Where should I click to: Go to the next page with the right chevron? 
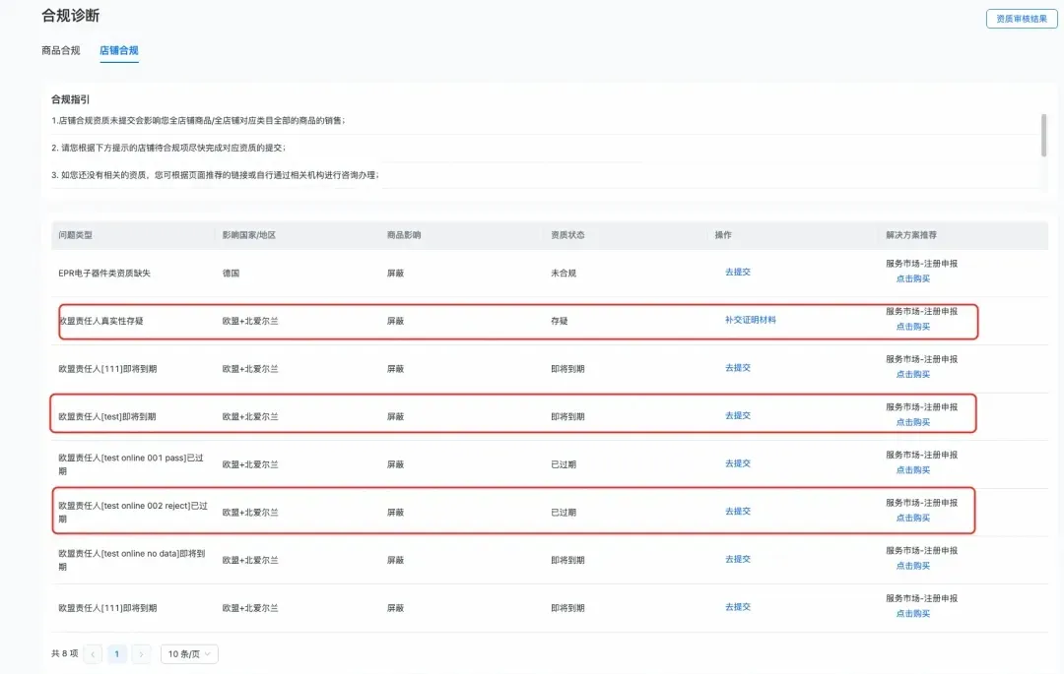pyautogui.click(x=142, y=654)
